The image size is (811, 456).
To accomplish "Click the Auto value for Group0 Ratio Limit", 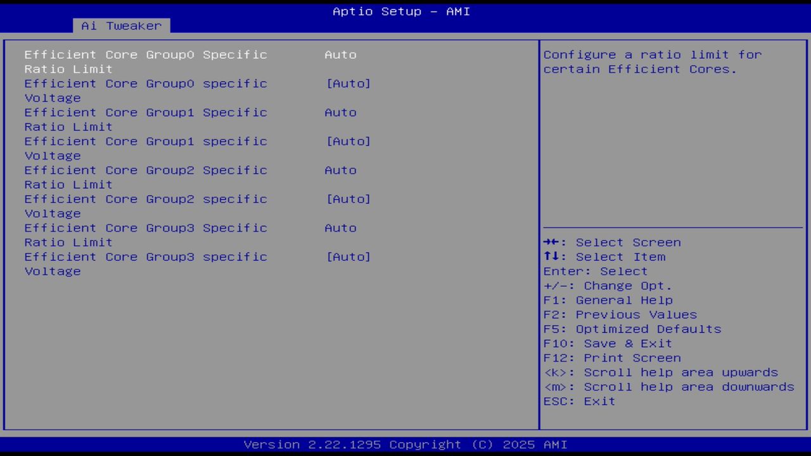I will tap(340, 54).
